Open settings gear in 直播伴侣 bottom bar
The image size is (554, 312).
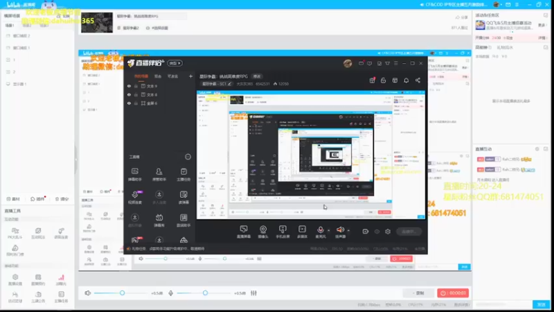click(388, 232)
